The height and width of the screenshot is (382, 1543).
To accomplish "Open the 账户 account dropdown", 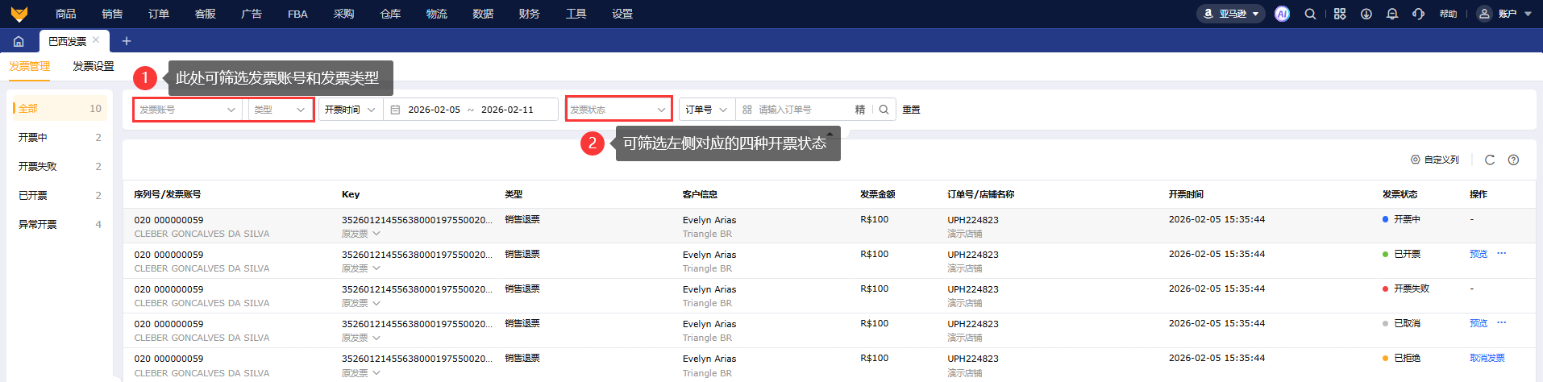I will point(1516,14).
